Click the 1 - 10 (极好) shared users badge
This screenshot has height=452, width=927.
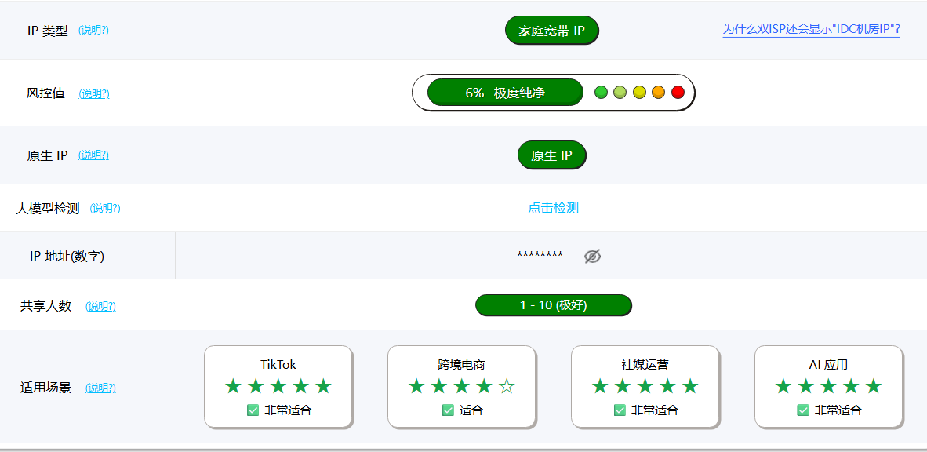coord(554,305)
